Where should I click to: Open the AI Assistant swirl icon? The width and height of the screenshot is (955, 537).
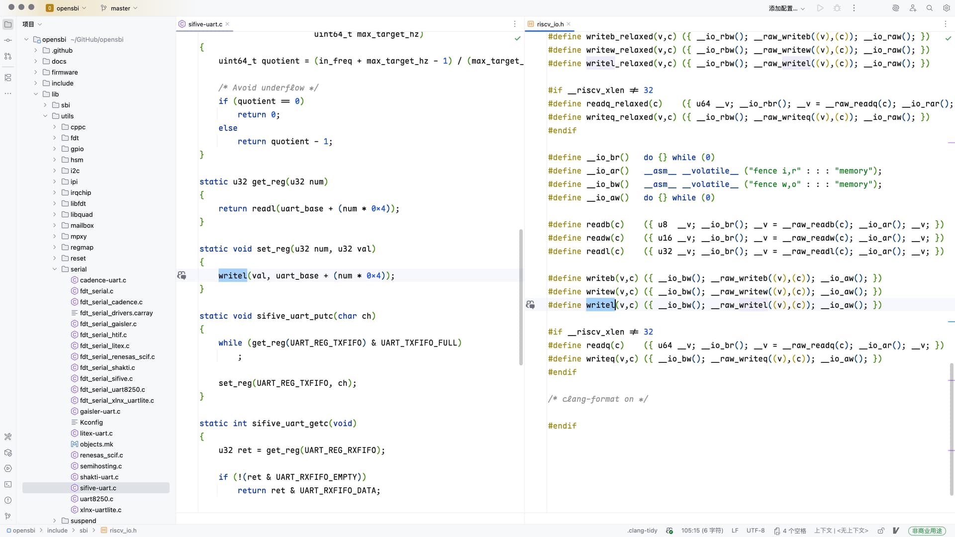[896, 8]
